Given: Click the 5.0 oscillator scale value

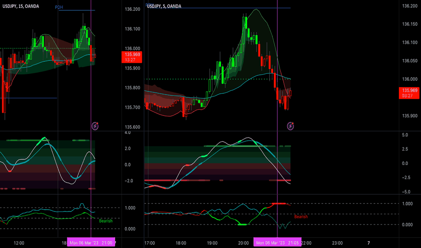Looking at the screenshot, I should pos(405,135).
